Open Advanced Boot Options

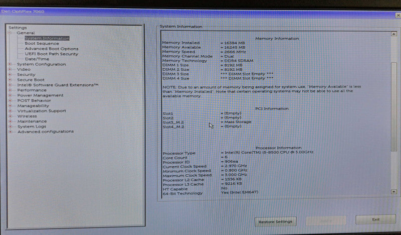coord(52,49)
